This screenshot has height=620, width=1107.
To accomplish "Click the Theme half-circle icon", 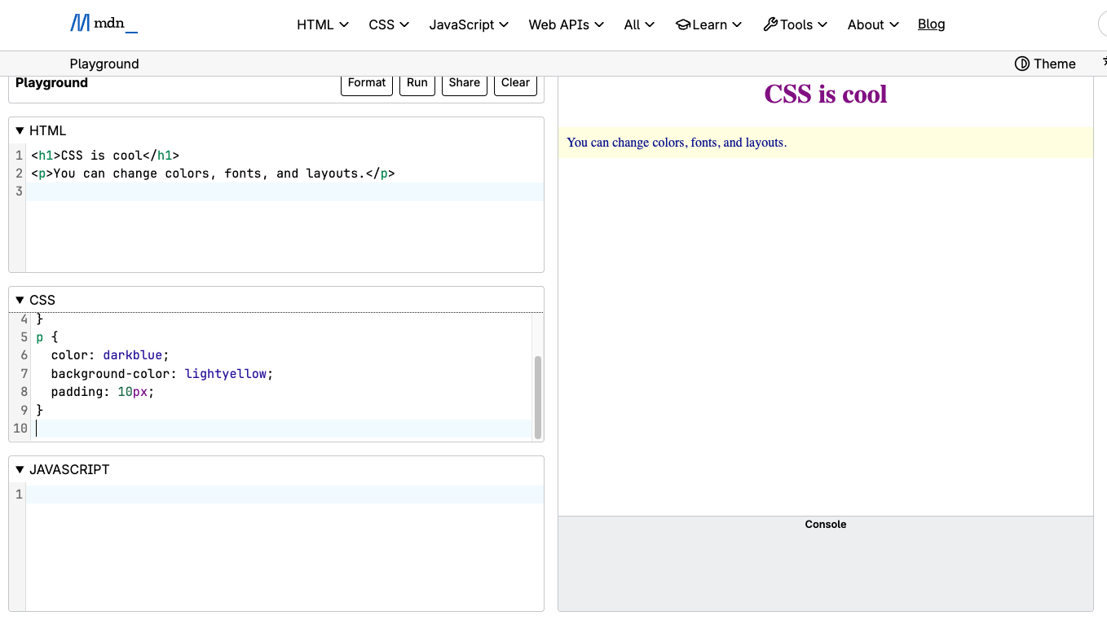I will pyautogui.click(x=1022, y=64).
